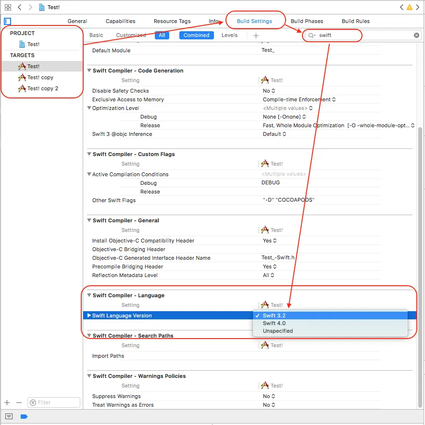This screenshot has height=425, width=425.
Task: Open Optimization Level Multiple values dropdown
Action: click(287, 108)
